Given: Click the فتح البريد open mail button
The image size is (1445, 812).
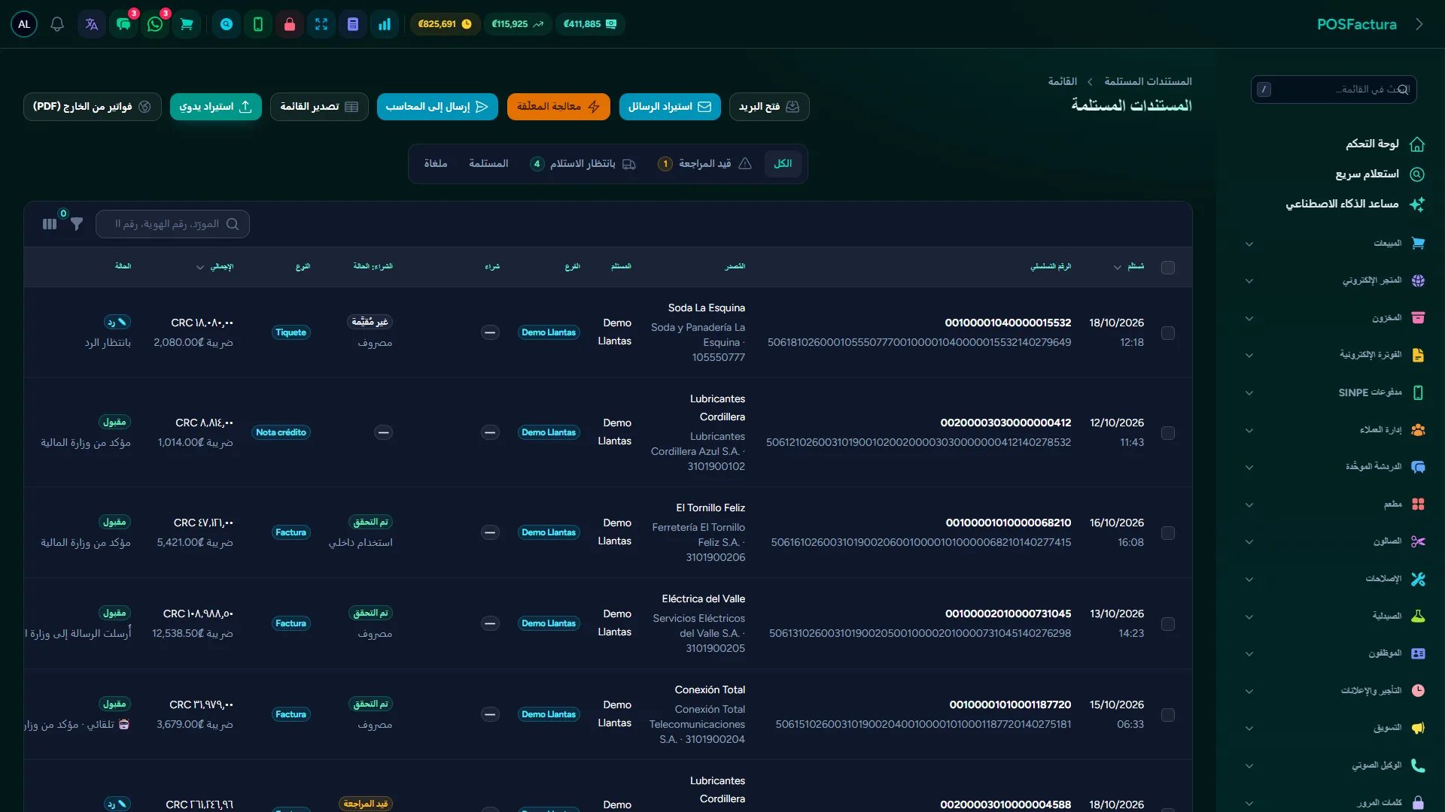Looking at the screenshot, I should point(769,107).
